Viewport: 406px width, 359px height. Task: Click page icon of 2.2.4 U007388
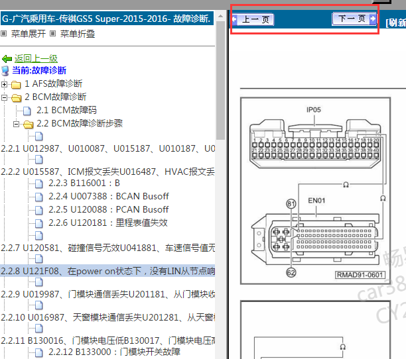[x=39, y=197]
